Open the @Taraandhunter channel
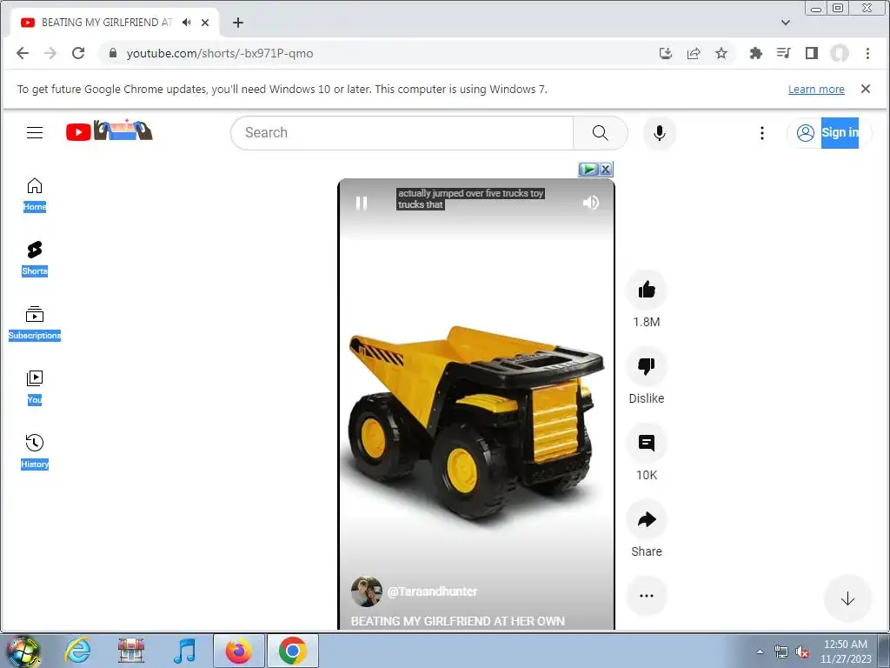Screen dimensions: 890x668 [433, 591]
